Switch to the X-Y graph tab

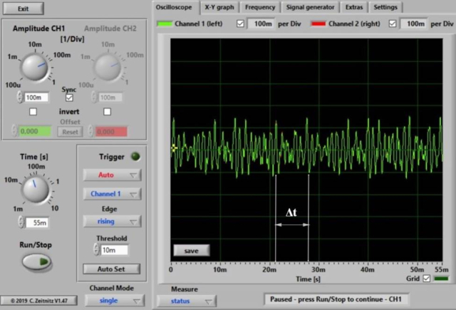tap(219, 7)
